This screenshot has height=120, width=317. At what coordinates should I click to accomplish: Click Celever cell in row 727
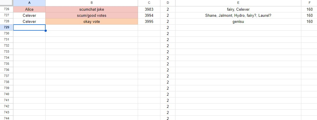tap(29, 16)
